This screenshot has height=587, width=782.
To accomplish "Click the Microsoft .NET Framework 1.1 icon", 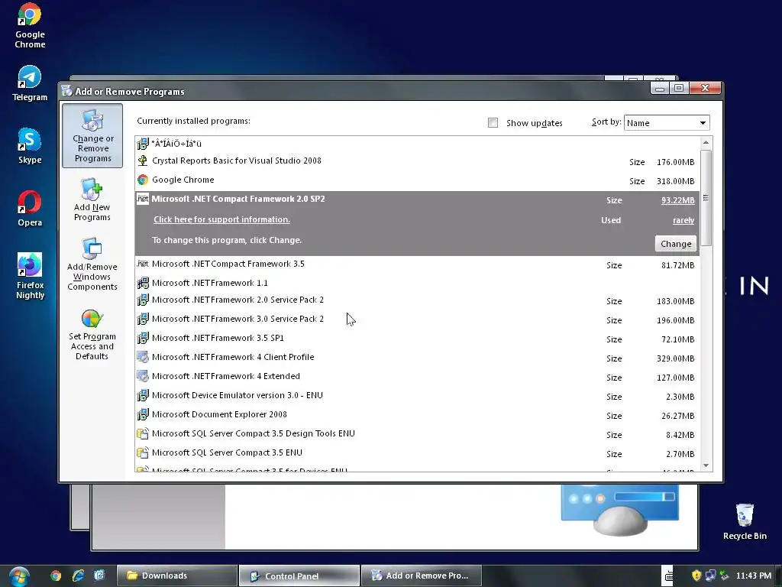I will pyautogui.click(x=143, y=283).
